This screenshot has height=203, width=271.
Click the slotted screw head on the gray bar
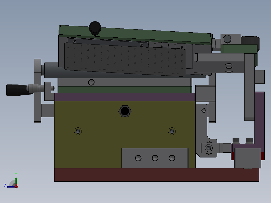[91, 82]
